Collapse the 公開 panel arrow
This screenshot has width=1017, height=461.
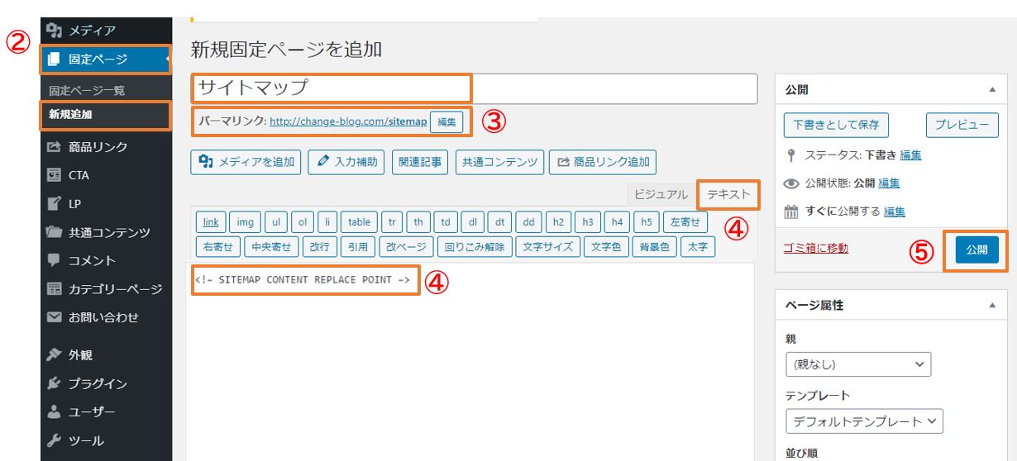(x=992, y=89)
